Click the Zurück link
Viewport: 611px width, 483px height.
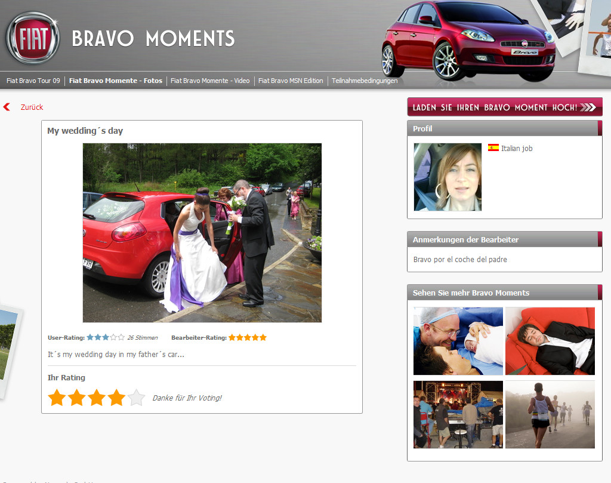pyautogui.click(x=32, y=107)
